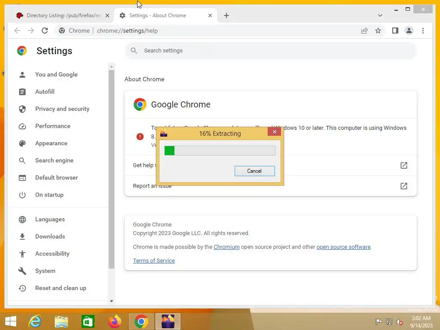Screen dimensions: 440x330
Task: Click the forward navigation arrow
Action: pos(31,31)
